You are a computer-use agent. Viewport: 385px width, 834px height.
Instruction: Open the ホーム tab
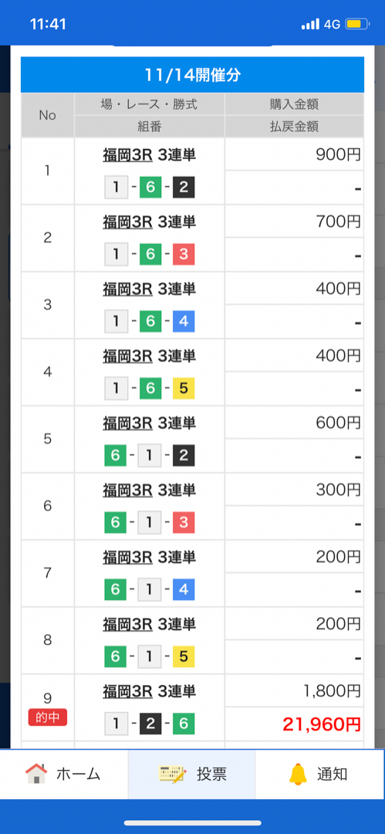click(x=64, y=774)
